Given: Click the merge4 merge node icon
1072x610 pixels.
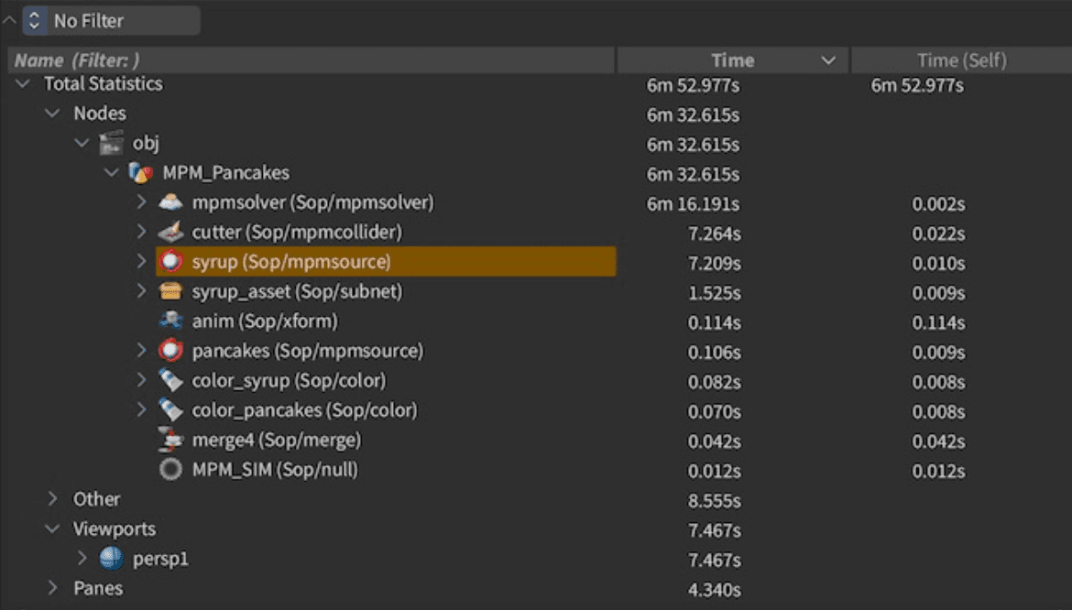Looking at the screenshot, I should 170,440.
